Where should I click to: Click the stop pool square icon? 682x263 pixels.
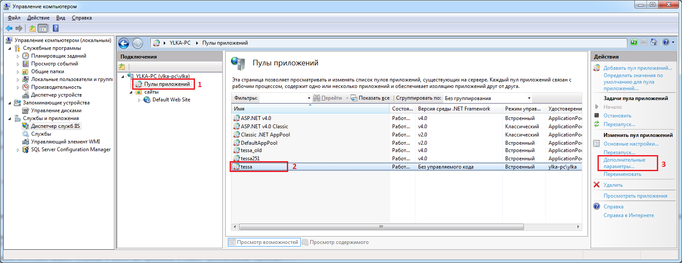[x=597, y=116]
